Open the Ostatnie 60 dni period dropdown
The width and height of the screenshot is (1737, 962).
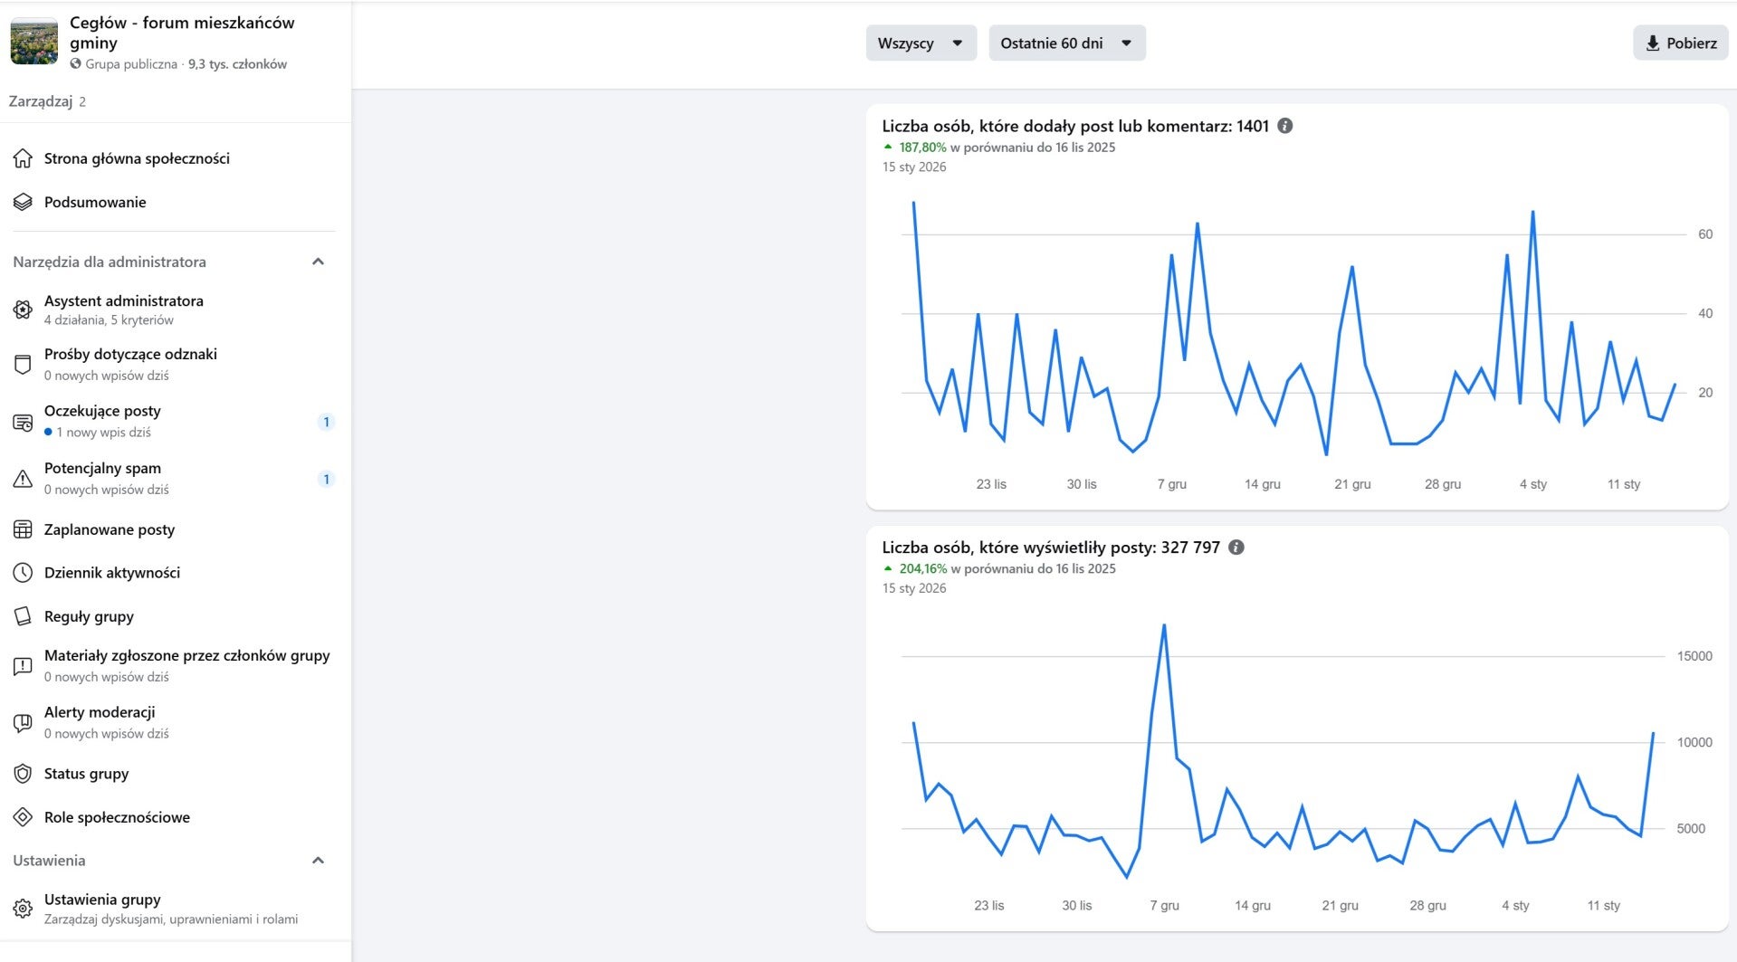1066,43
